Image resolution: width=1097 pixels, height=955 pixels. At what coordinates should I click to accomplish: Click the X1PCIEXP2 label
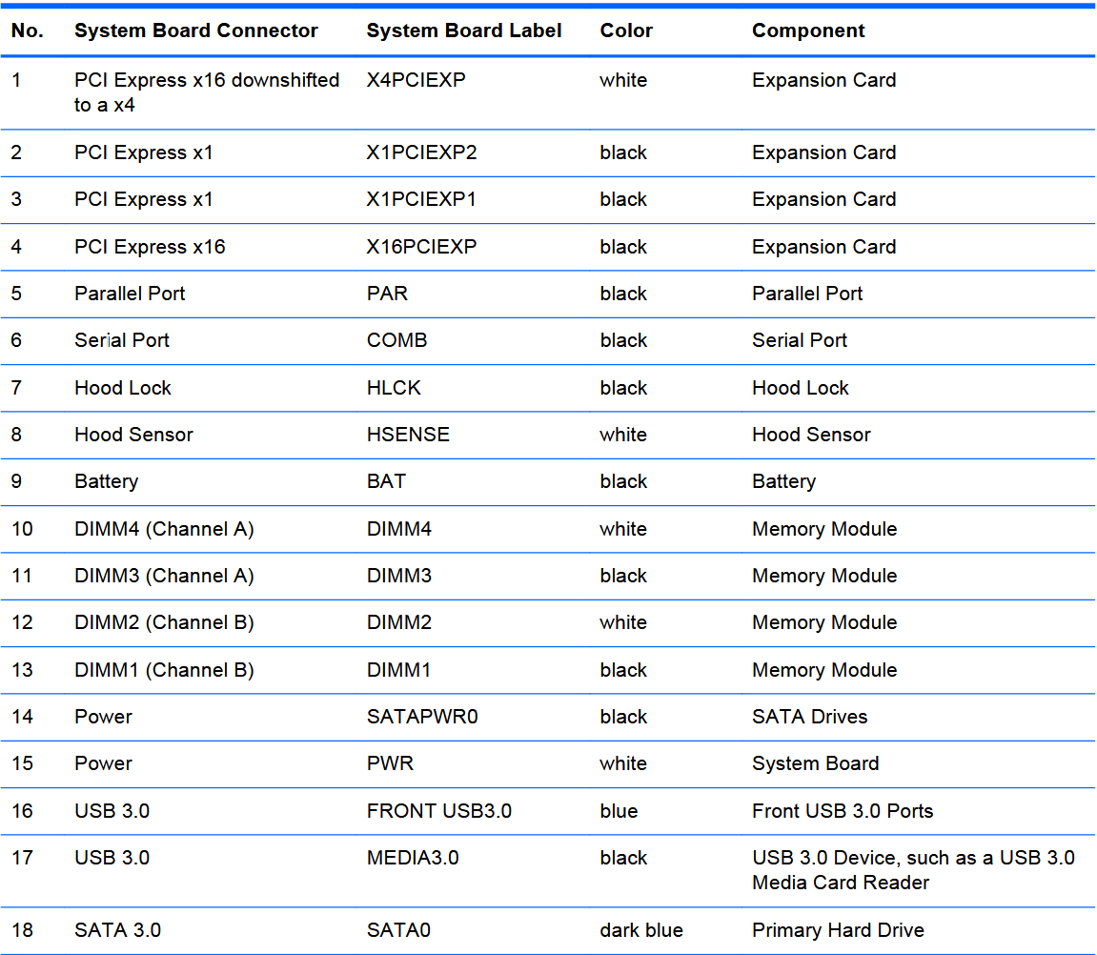coord(422,152)
